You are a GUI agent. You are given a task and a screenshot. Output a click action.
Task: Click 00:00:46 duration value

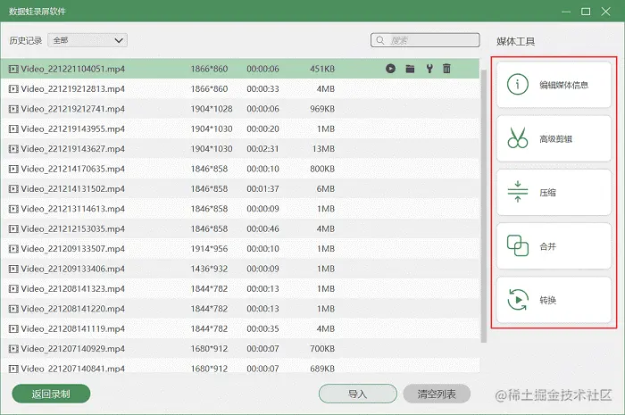262,228
